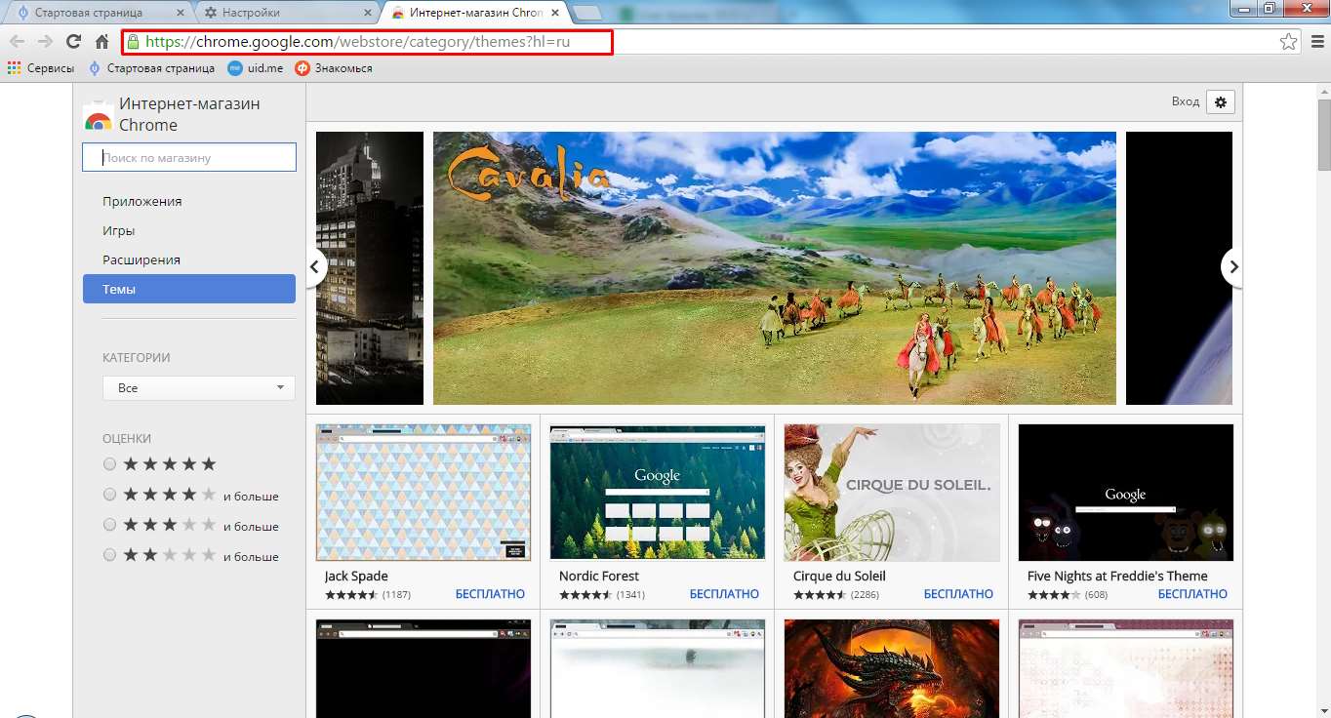The width and height of the screenshot is (1331, 718).
Task: Open web store settings gear
Action: [x=1221, y=102]
